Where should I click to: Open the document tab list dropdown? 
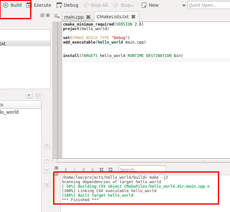click(x=57, y=16)
